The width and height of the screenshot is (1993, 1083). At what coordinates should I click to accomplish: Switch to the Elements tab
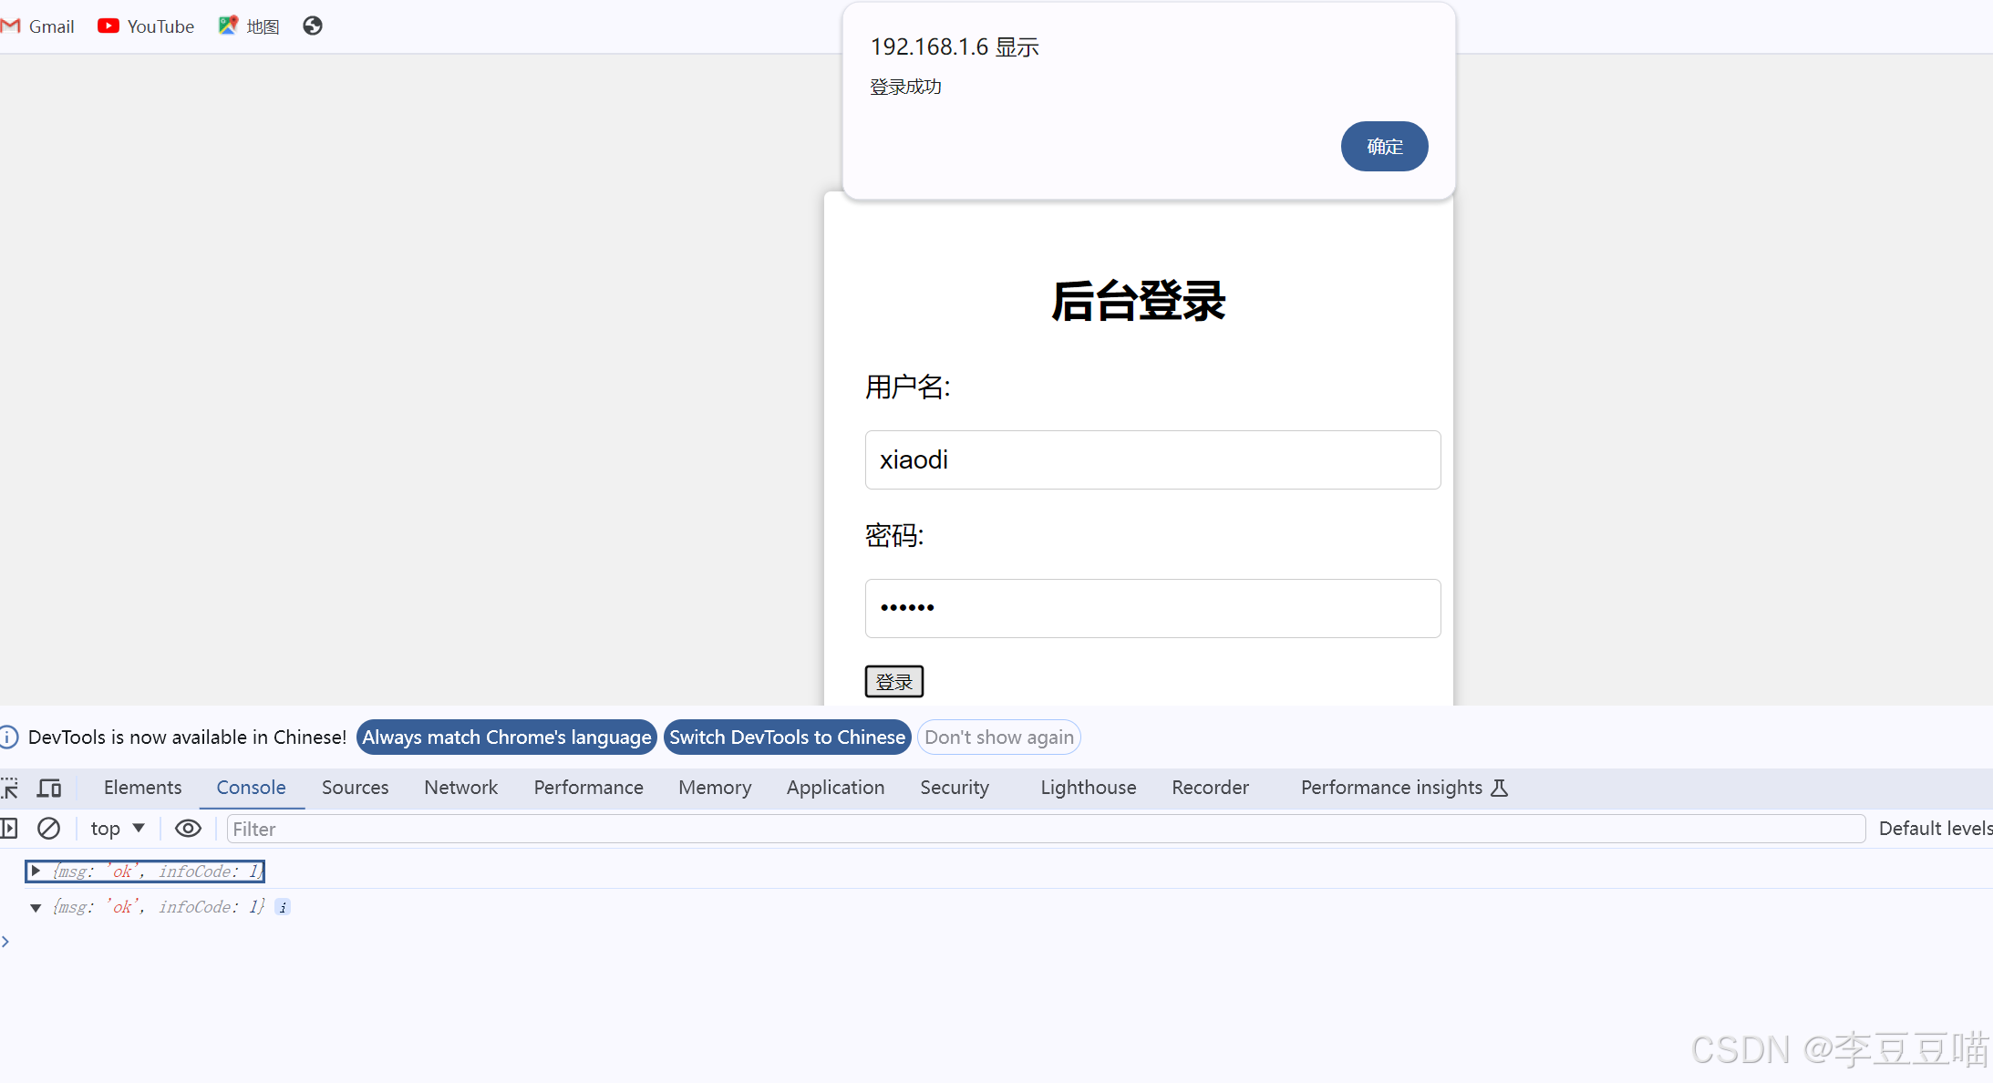pyautogui.click(x=142, y=788)
